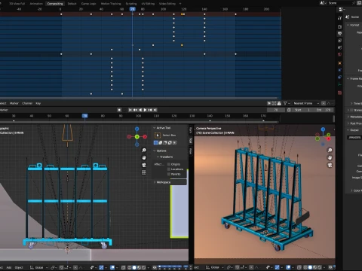Jump to the previous keyframe
The image size is (362, 271).
click(135, 110)
